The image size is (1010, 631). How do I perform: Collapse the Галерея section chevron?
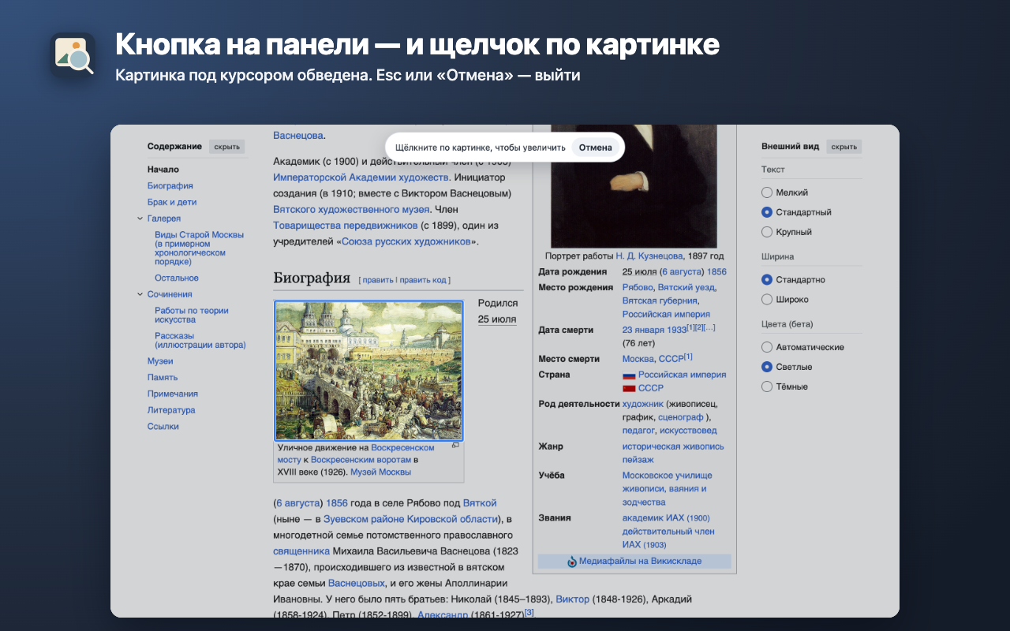[140, 218]
